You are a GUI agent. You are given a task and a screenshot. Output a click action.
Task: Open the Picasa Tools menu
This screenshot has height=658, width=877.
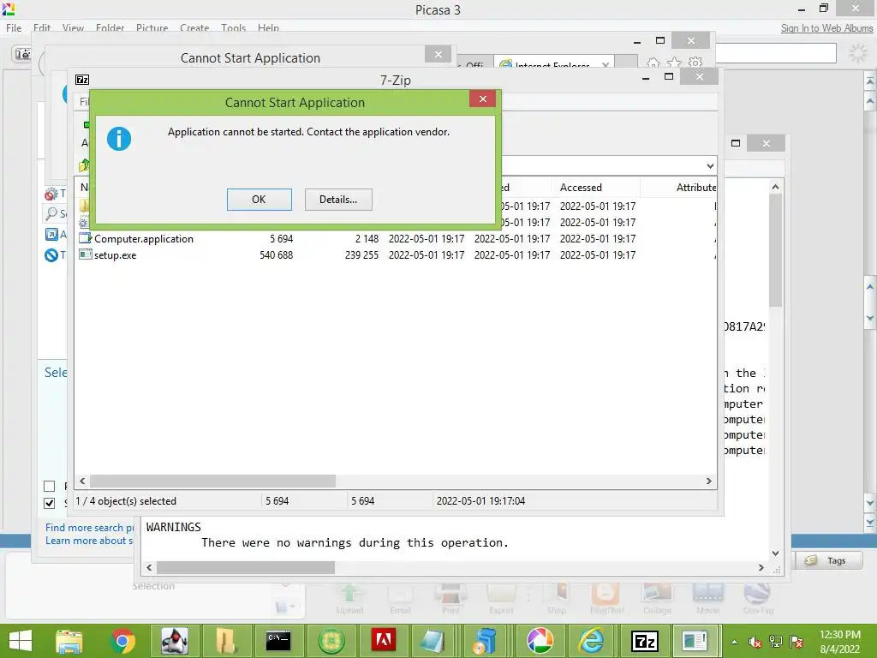pos(233,28)
